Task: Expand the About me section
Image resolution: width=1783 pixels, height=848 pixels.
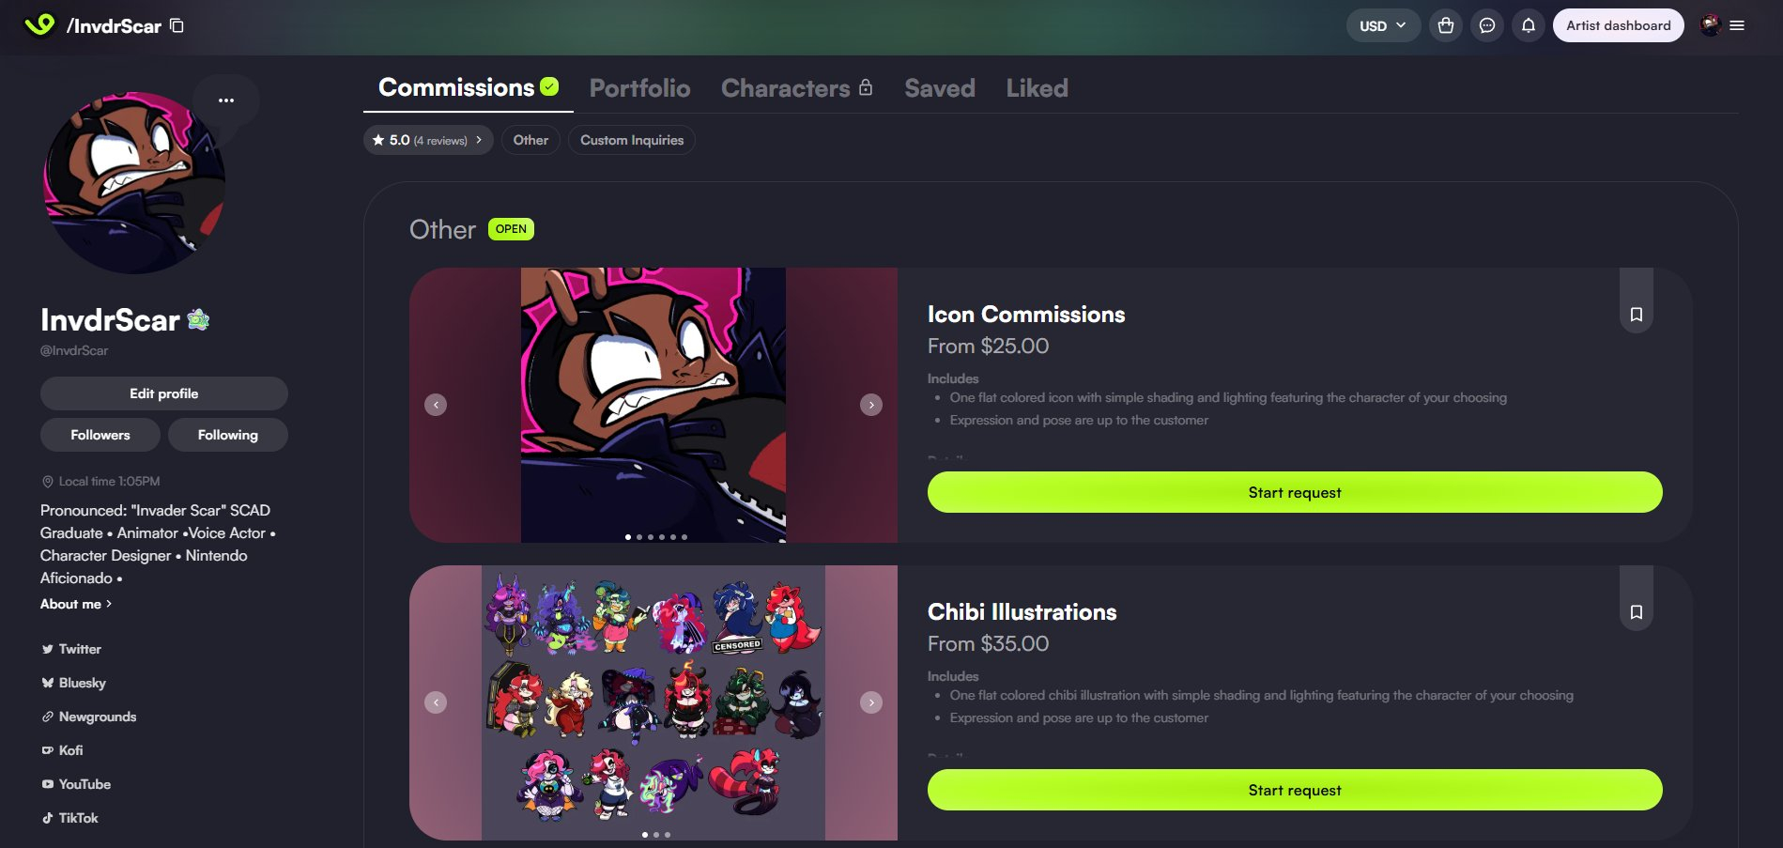Action: (76, 604)
